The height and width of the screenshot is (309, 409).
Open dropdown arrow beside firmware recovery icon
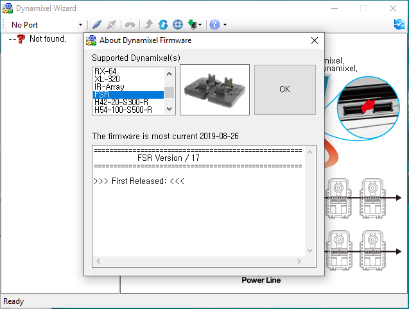click(200, 25)
